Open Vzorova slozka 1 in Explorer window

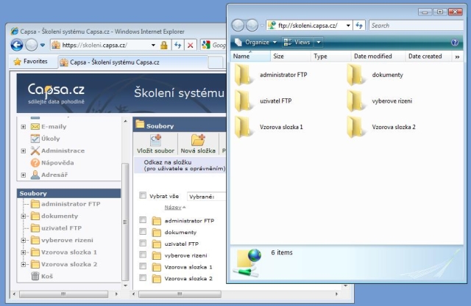pos(269,127)
